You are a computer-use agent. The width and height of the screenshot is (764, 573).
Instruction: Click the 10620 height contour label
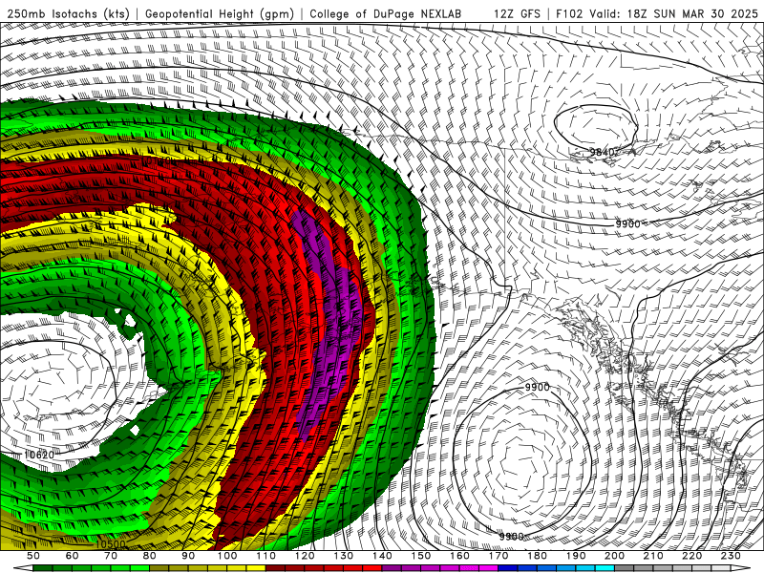click(39, 456)
